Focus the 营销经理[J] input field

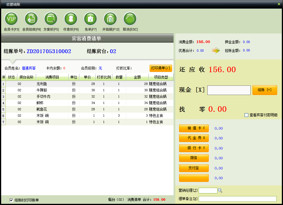[208, 190]
